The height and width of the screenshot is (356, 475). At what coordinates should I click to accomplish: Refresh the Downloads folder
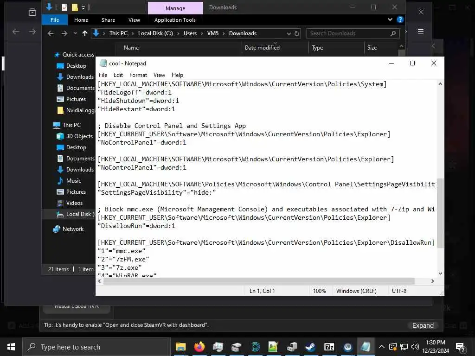(297, 33)
